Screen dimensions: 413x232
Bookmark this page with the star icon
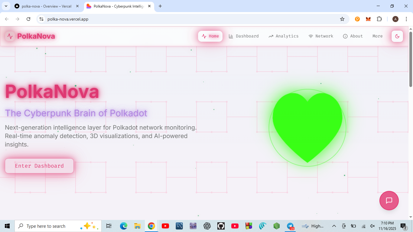(x=342, y=19)
